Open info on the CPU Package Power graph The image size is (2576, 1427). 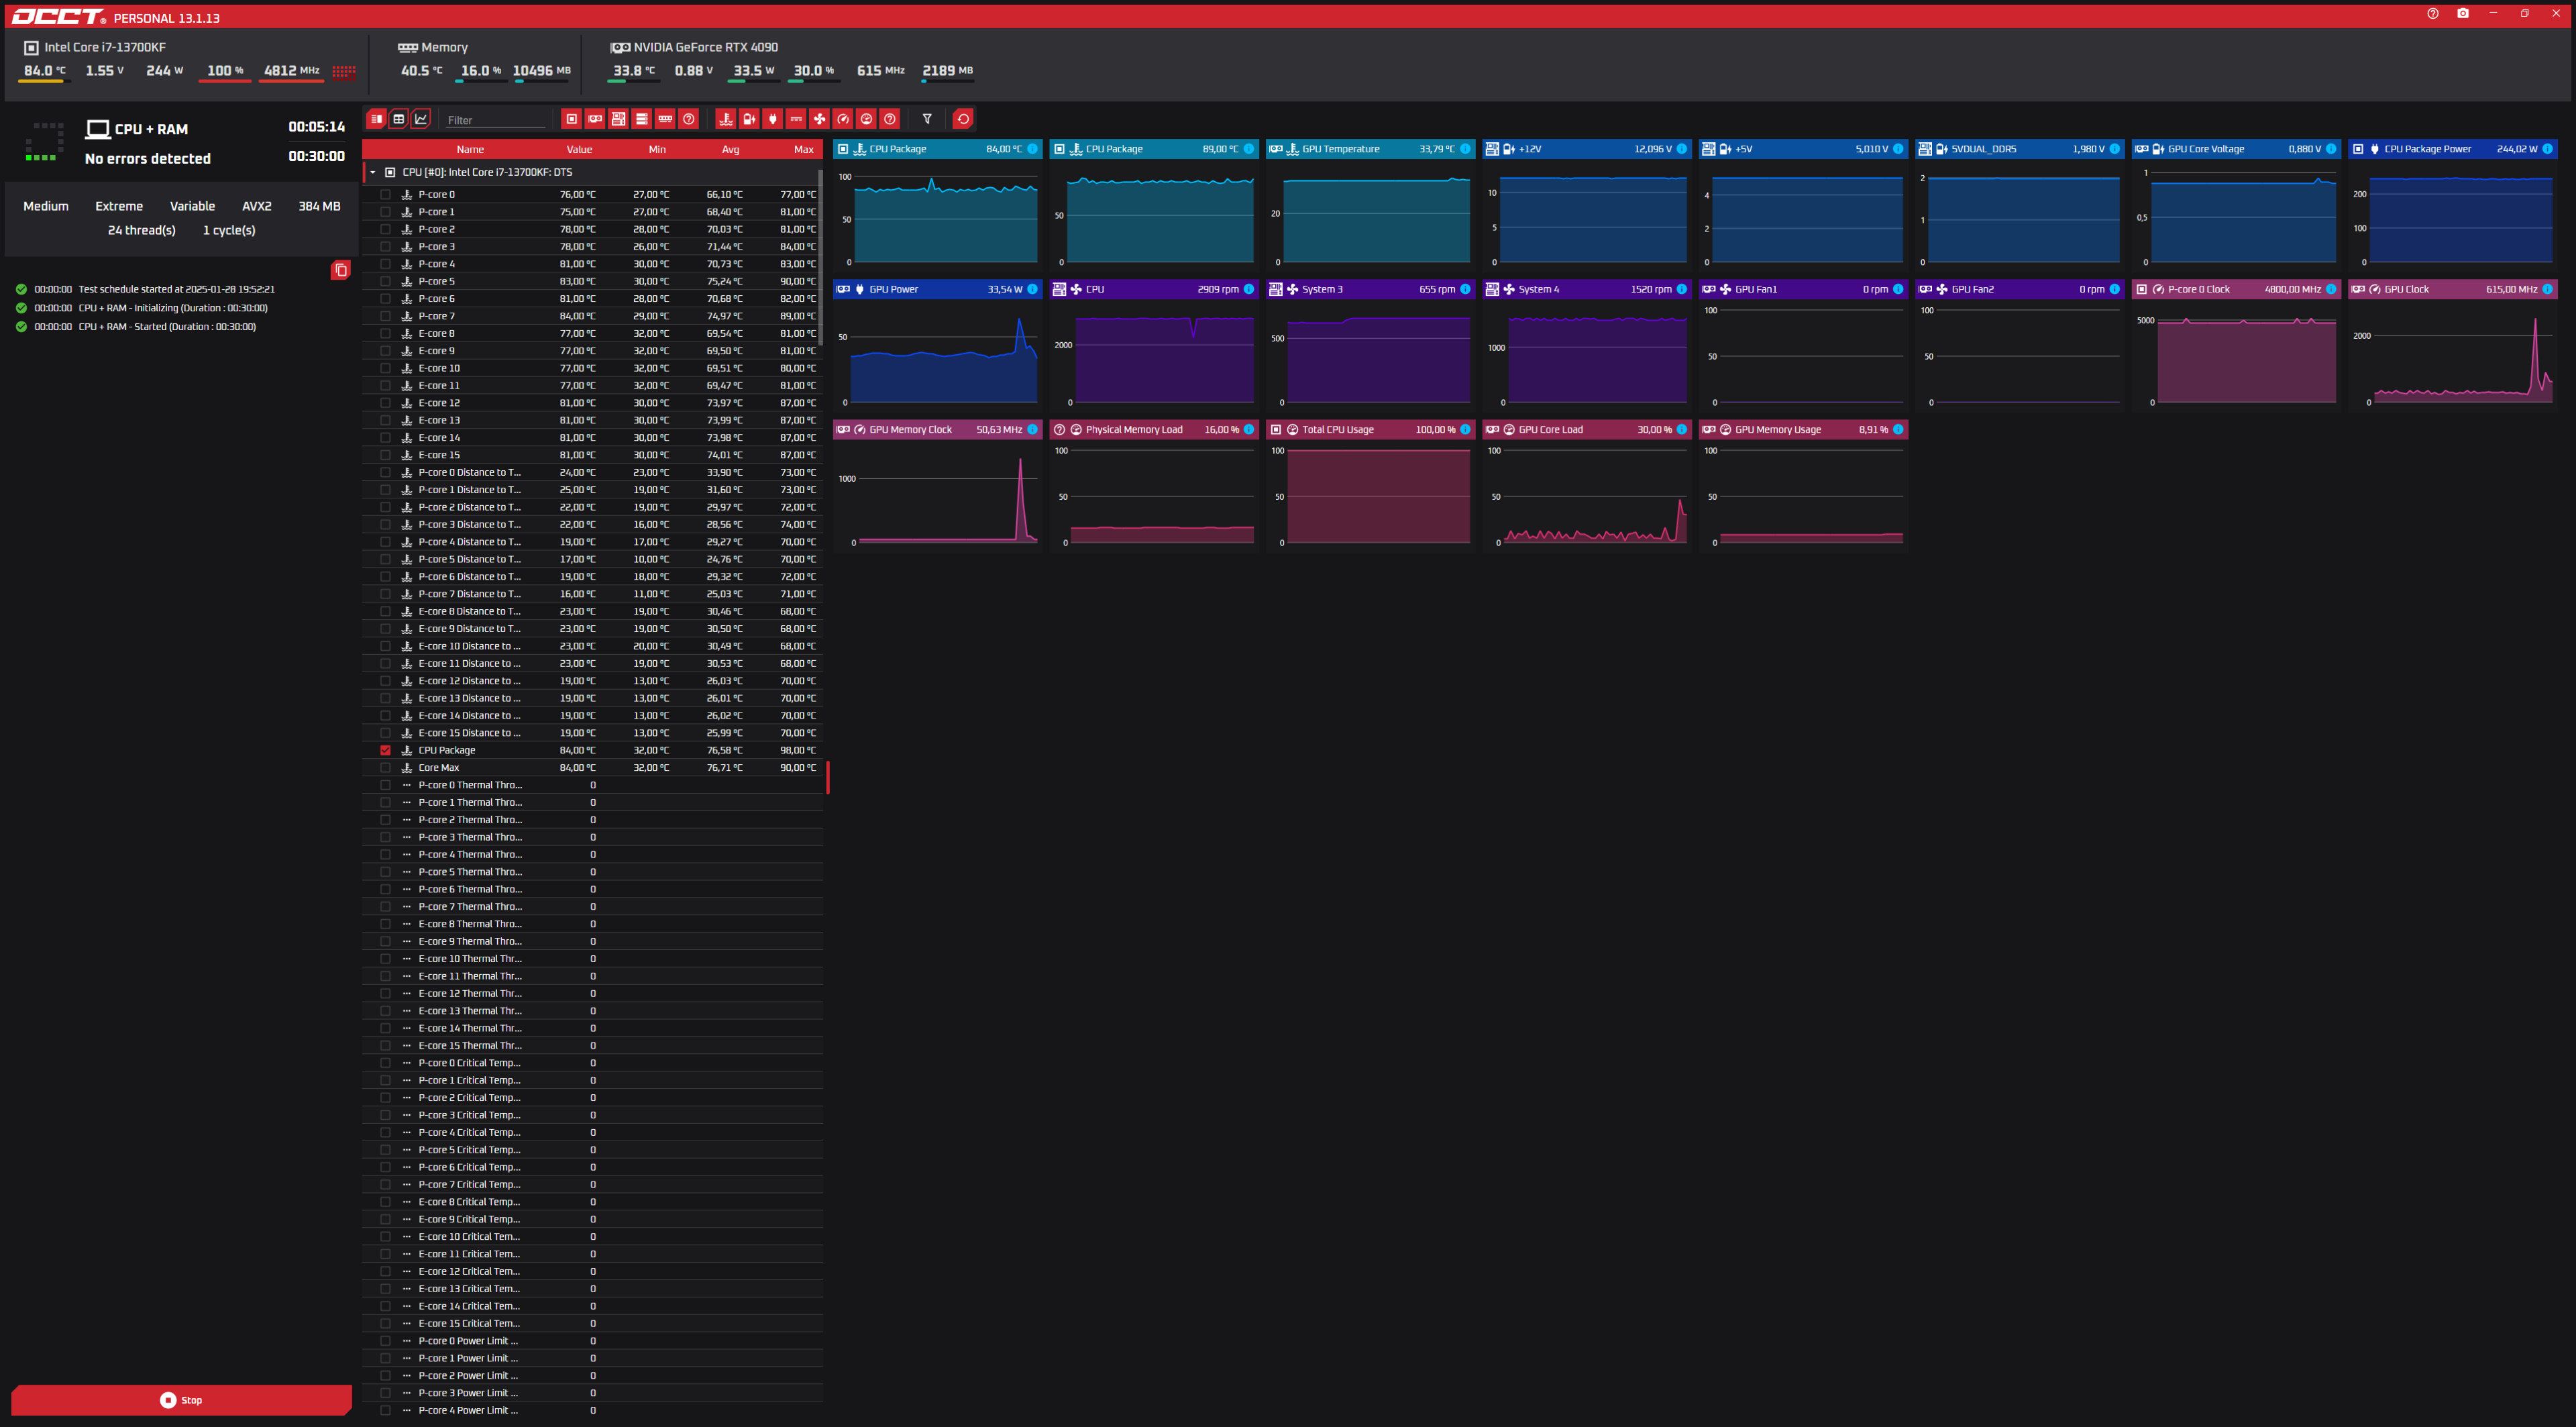coord(2547,149)
